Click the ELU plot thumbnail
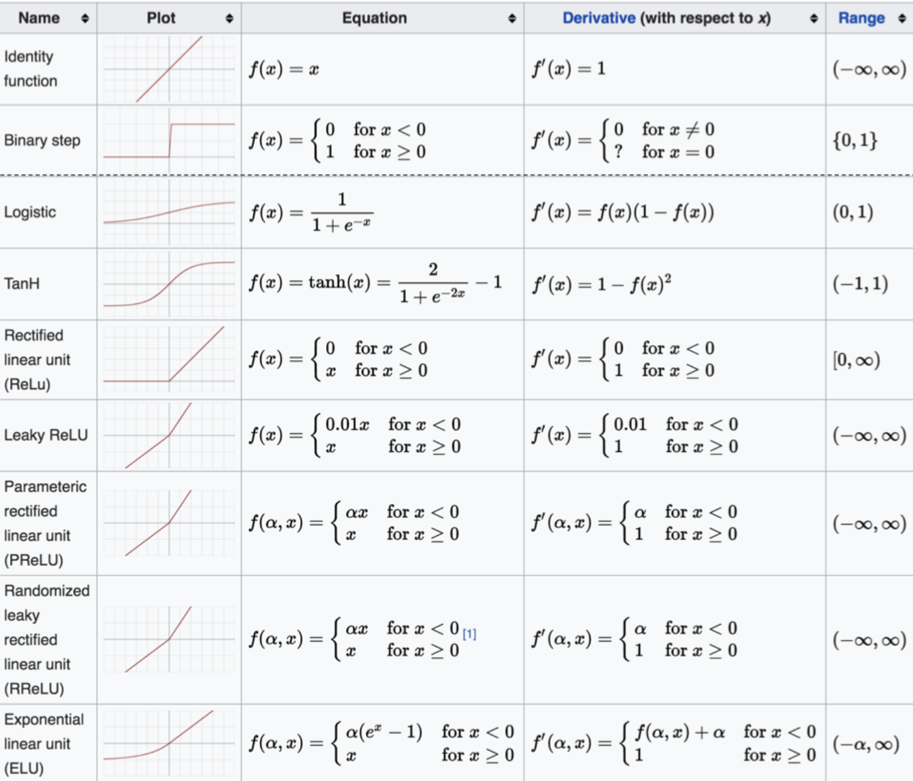This screenshot has height=781, width=913. pos(169,743)
